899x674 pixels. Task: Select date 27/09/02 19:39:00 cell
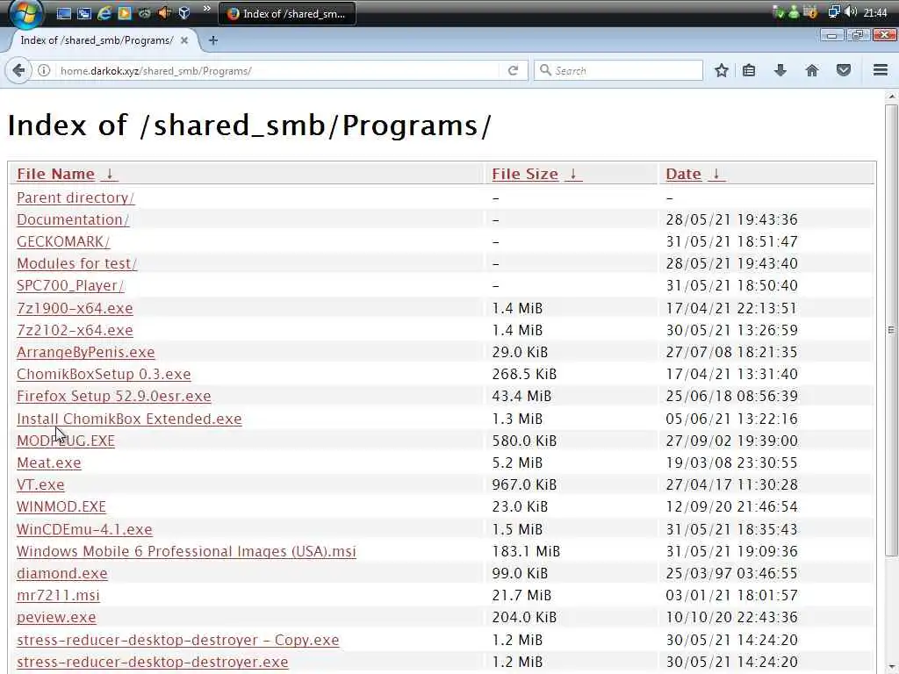(731, 441)
